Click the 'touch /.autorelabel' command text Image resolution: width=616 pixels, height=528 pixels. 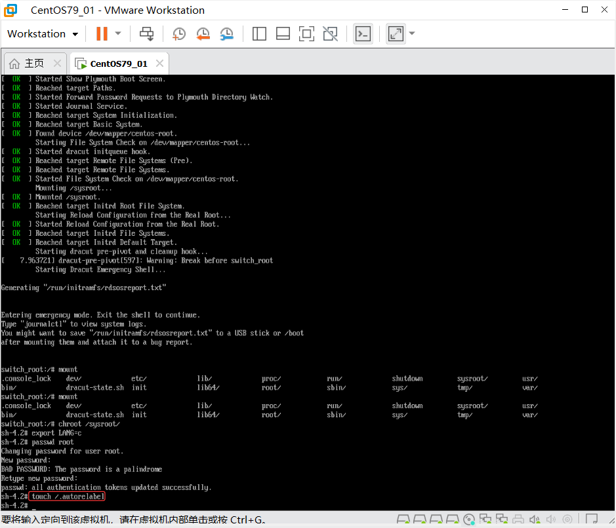pyautogui.click(x=67, y=496)
